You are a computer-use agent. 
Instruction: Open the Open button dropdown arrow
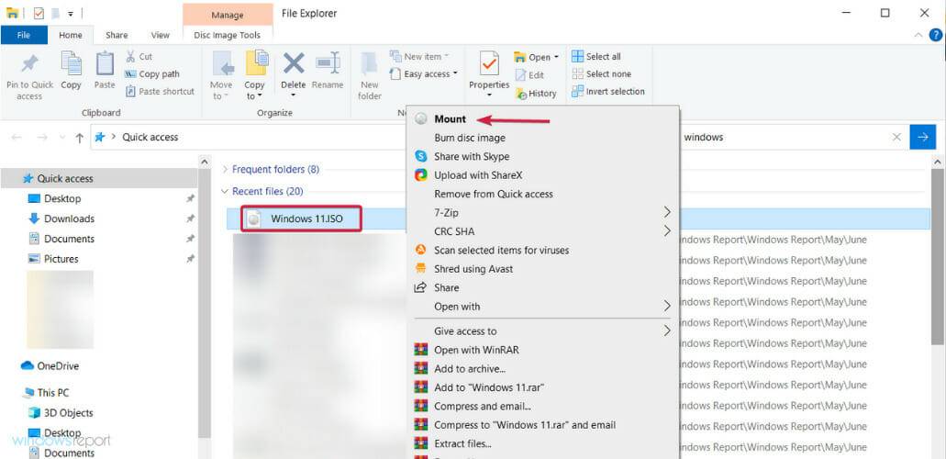click(x=556, y=57)
